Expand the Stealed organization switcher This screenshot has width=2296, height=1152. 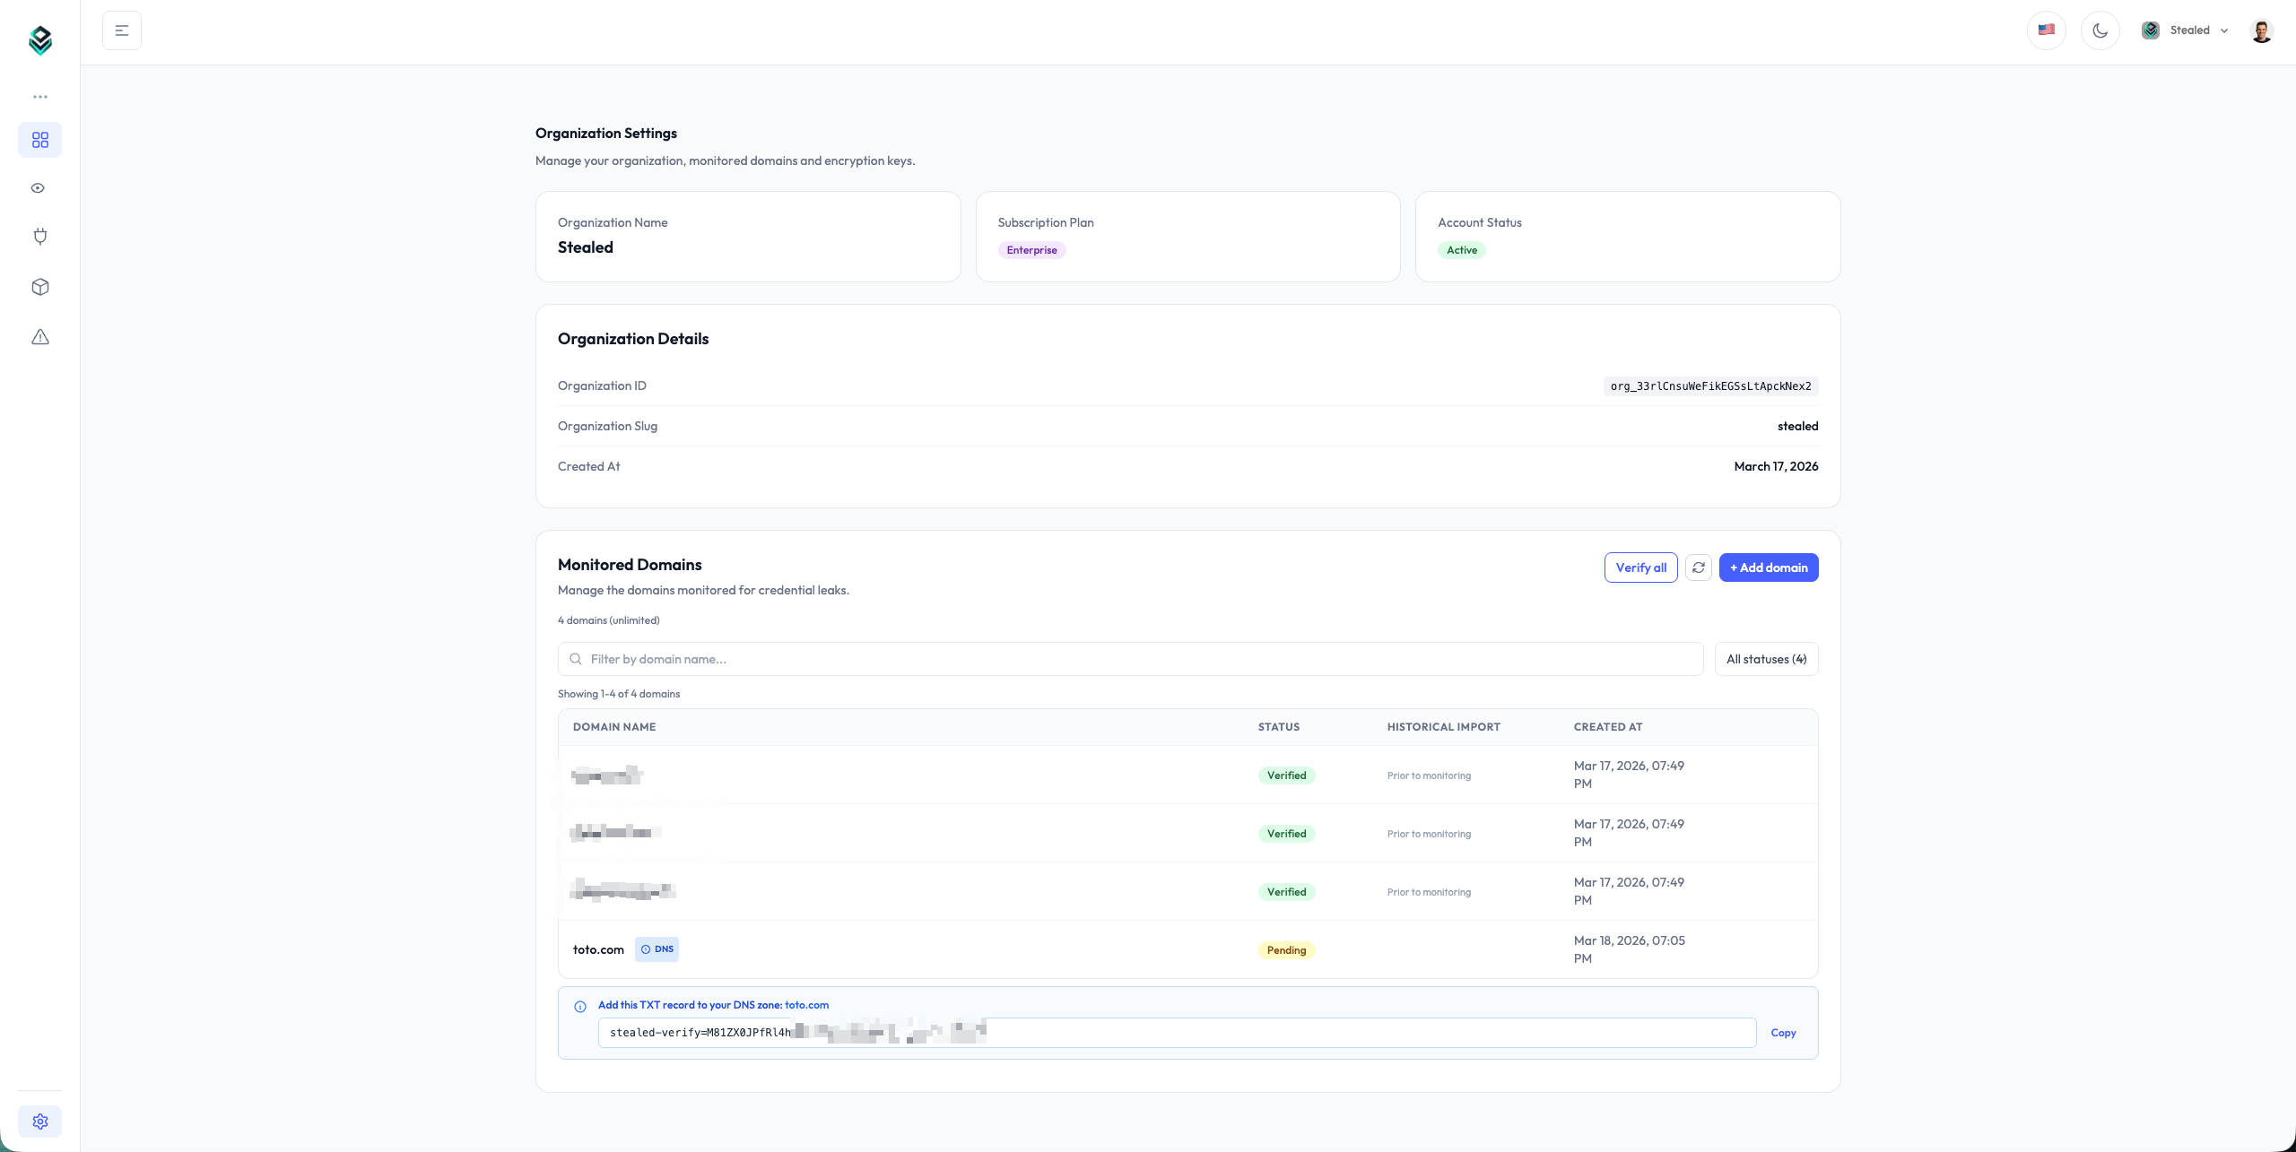2186,30
